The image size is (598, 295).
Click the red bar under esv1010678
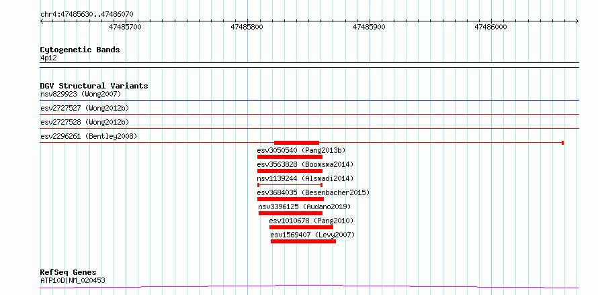tap(301, 227)
